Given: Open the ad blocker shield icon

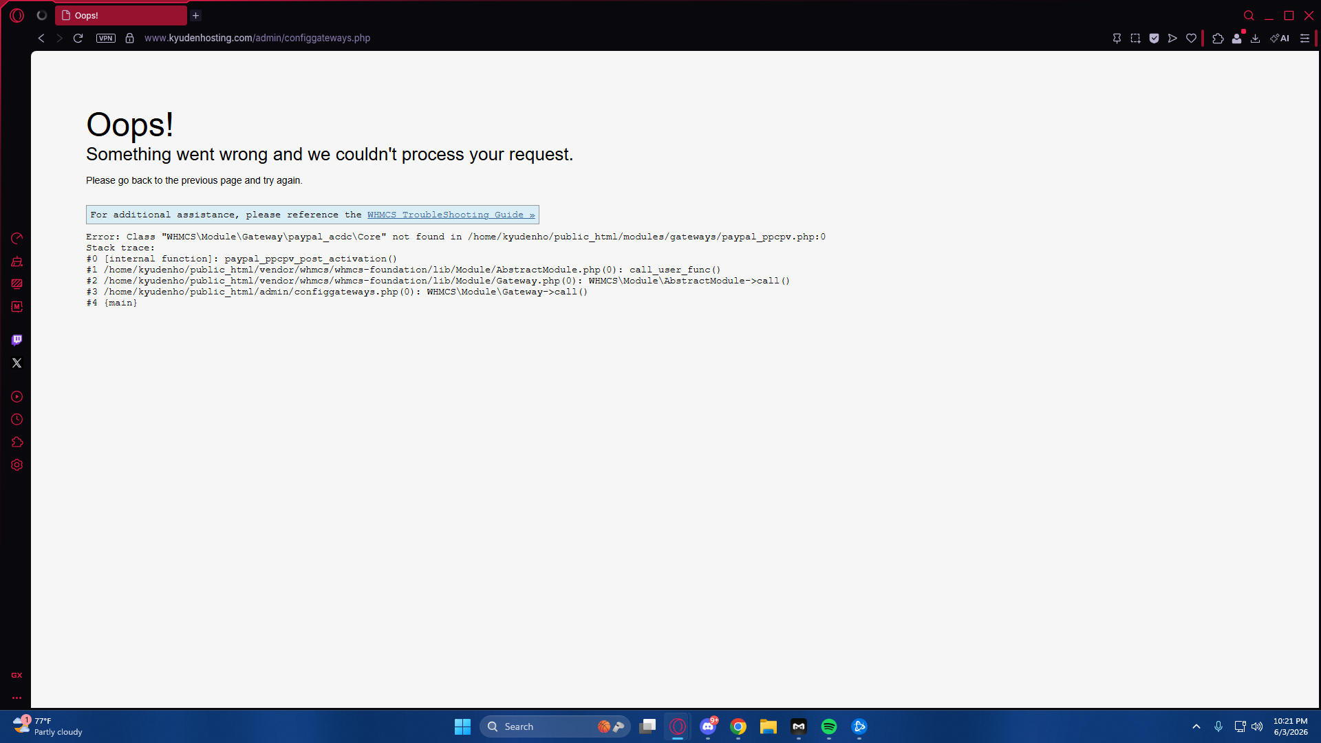Looking at the screenshot, I should pyautogui.click(x=1154, y=38).
